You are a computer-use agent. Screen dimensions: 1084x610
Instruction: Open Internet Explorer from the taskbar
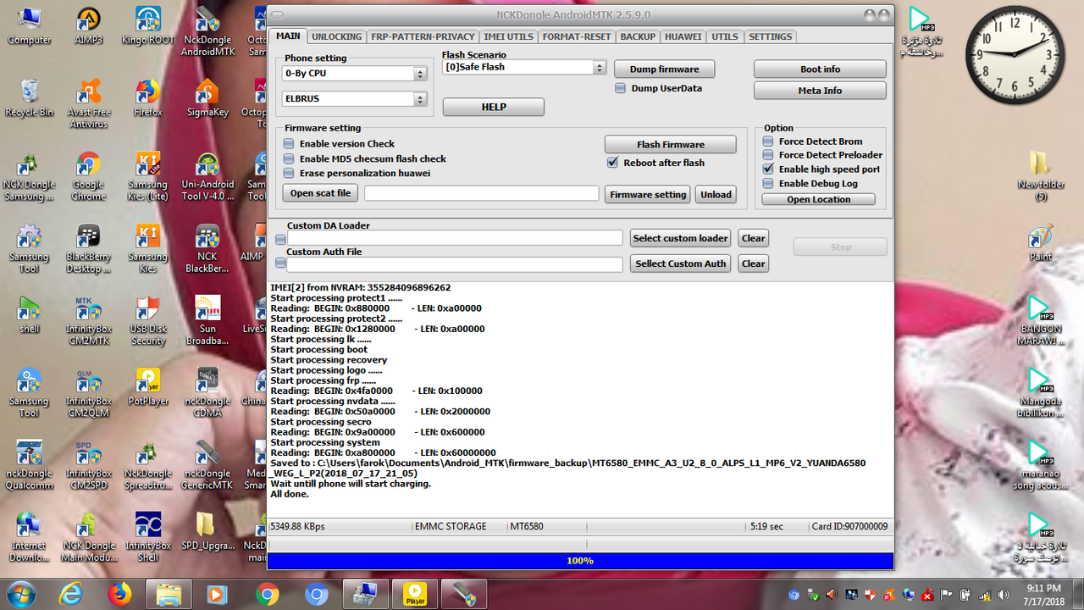(71, 595)
